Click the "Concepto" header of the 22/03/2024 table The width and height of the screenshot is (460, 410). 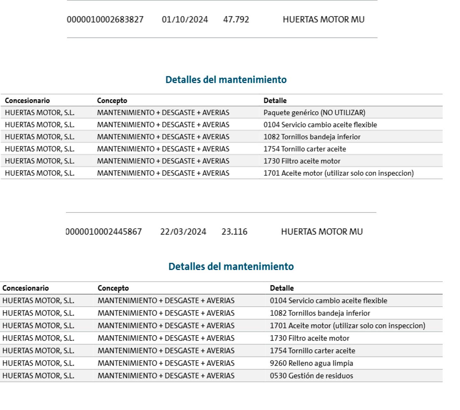tap(113, 288)
